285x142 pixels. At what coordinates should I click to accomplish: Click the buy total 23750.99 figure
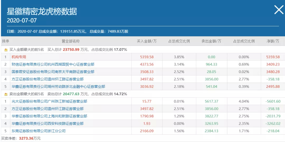coord(71,49)
